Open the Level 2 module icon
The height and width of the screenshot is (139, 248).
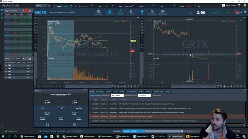click(x=131, y=12)
